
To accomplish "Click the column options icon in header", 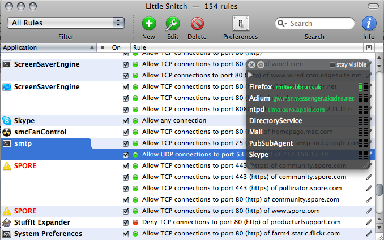I will [x=369, y=47].
